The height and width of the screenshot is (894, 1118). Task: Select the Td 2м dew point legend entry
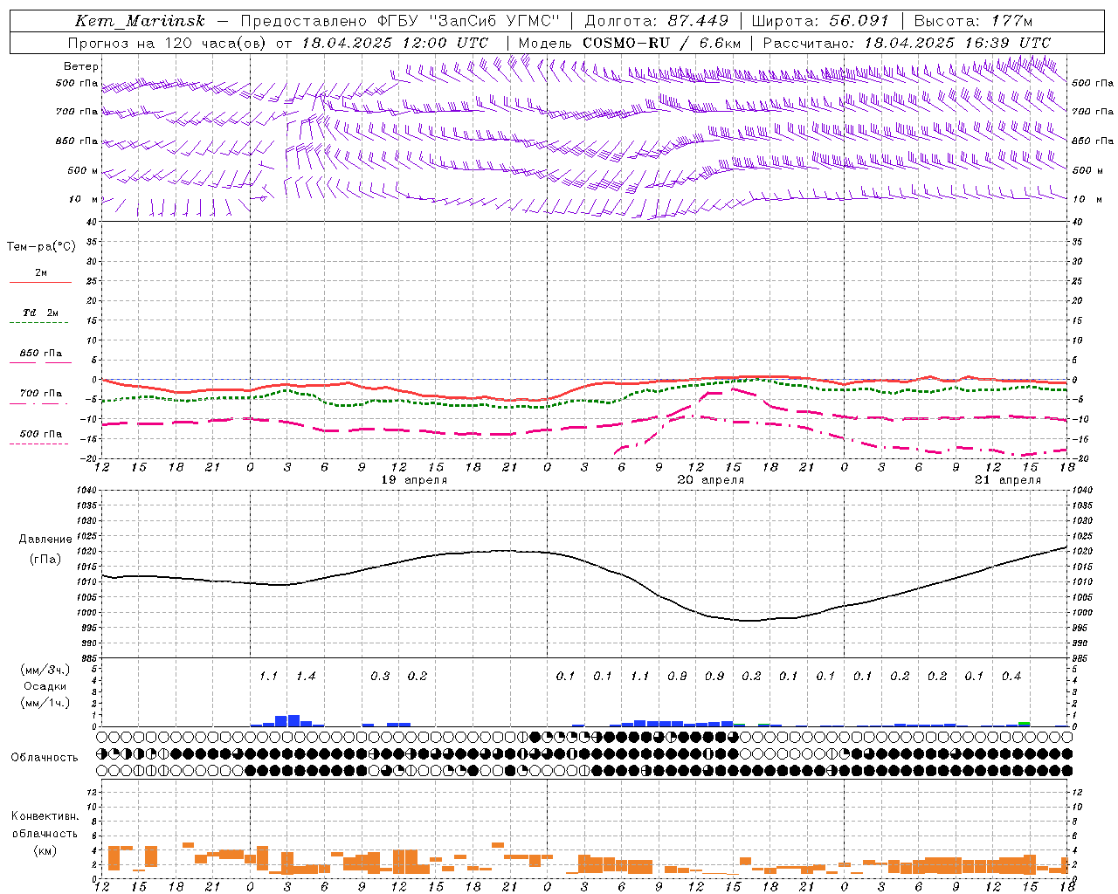tap(40, 313)
